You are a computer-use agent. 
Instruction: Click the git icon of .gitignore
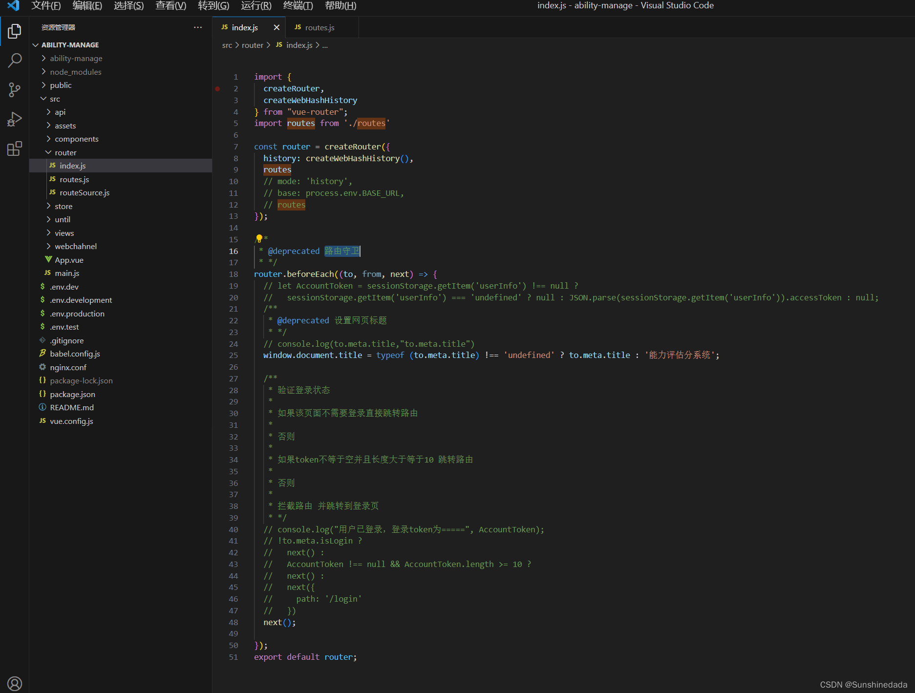43,340
